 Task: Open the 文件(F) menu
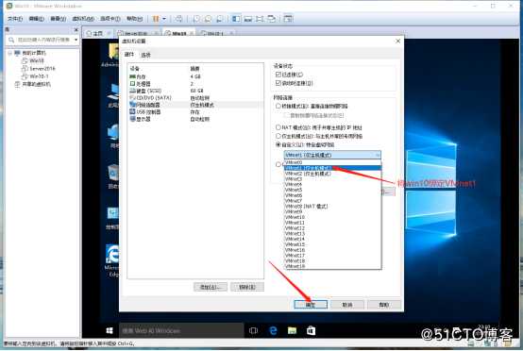point(15,19)
